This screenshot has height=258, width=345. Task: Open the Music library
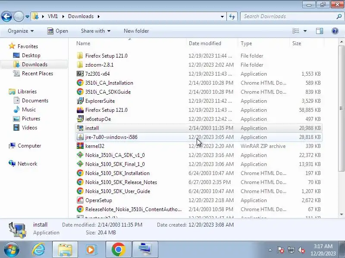click(x=28, y=110)
